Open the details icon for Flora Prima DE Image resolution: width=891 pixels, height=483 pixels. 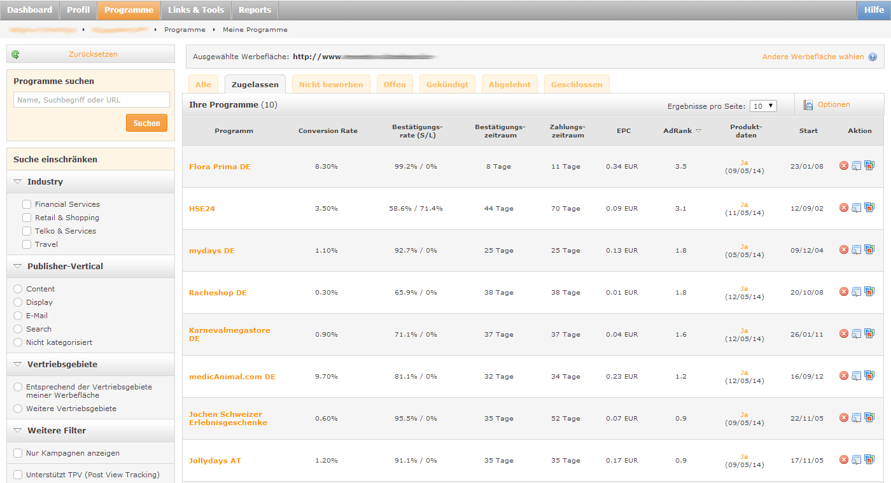pos(857,165)
